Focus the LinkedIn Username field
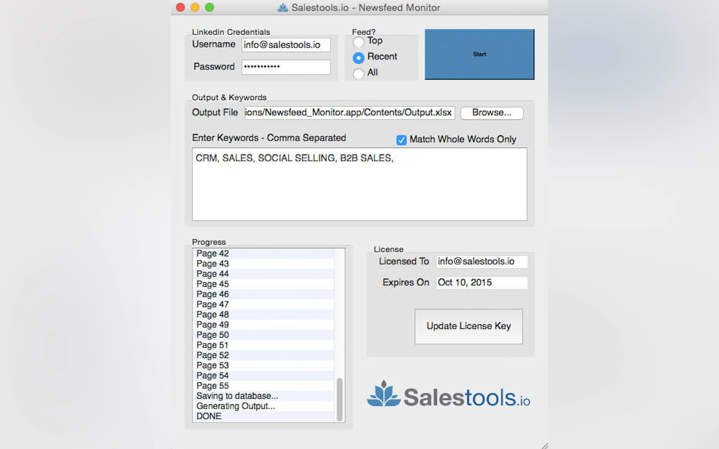719x449 pixels. tap(286, 45)
